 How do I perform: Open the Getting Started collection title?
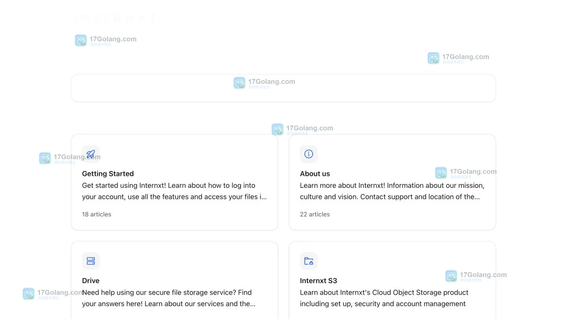pos(108,174)
